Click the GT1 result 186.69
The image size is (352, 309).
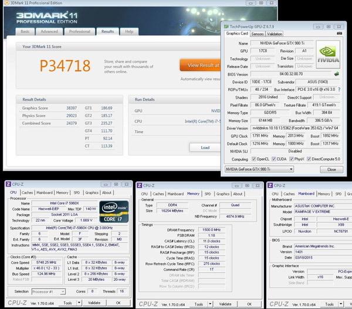[106, 108]
